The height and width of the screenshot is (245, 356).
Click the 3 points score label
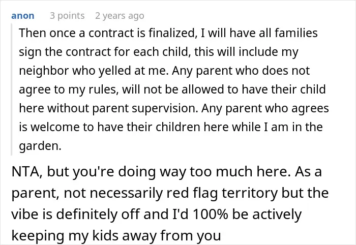(67, 16)
